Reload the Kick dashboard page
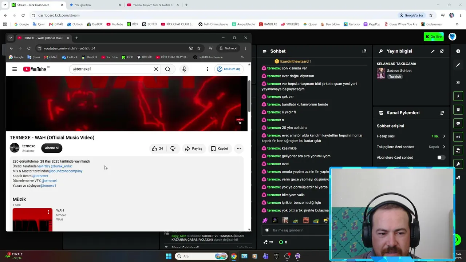Viewport: 466px width, 262px height. (x=23, y=15)
